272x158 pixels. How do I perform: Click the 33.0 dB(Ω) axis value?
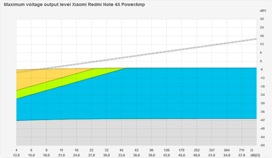[x=121, y=155]
